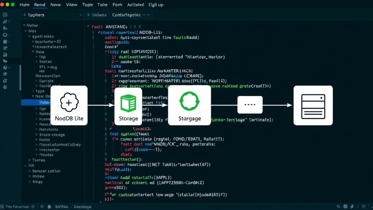Viewport: 373px width, 210px height.
Task: Click the NodDB Lite node in diagram
Action: coord(69,105)
